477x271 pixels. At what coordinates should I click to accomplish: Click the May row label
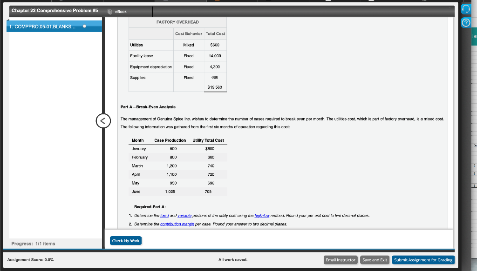coord(136,183)
